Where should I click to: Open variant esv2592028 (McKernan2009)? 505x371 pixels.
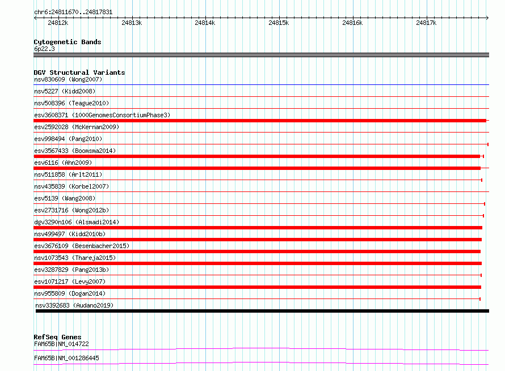point(77,127)
